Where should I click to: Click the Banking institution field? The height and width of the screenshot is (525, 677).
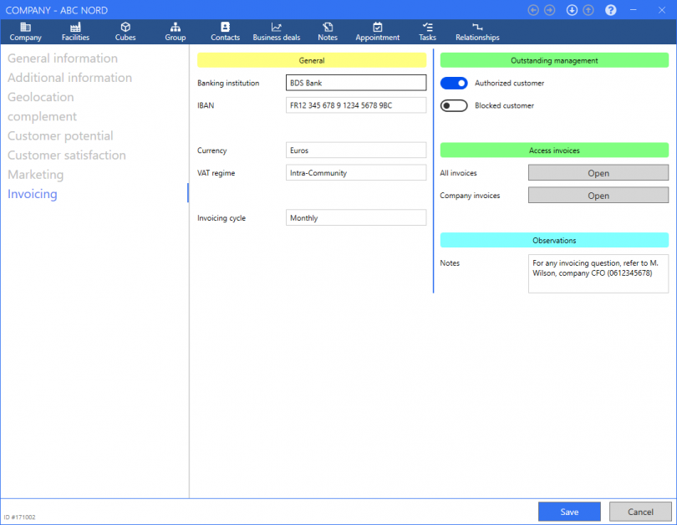pos(356,83)
